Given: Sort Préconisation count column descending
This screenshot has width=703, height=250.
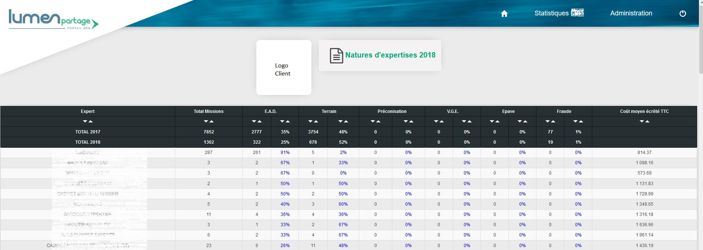Looking at the screenshot, I should (373, 121).
